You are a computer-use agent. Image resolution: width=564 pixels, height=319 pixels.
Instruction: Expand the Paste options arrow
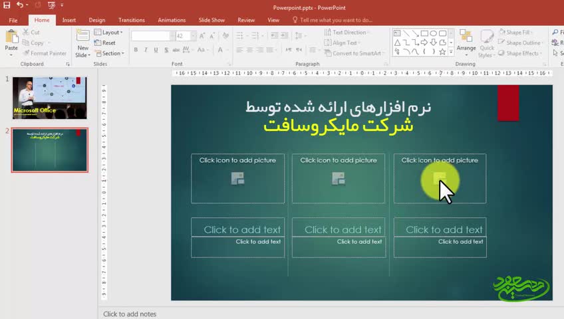tap(11, 55)
